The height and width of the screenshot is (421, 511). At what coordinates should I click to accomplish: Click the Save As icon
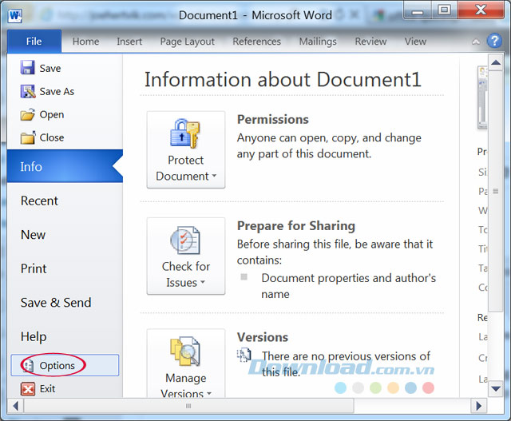click(x=28, y=92)
